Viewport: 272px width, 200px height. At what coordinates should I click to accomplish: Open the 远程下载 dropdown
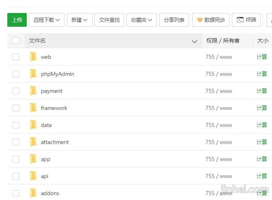47,20
